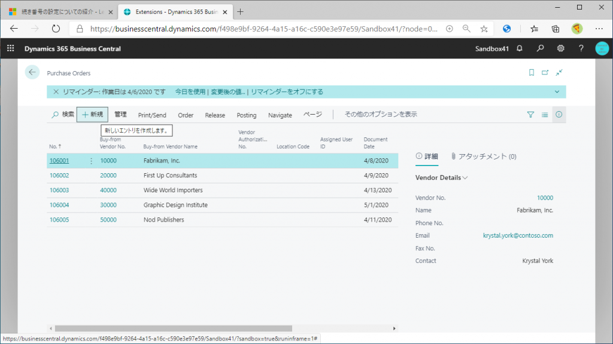Sort by Document Date column header
The width and height of the screenshot is (613, 344).
click(376, 143)
